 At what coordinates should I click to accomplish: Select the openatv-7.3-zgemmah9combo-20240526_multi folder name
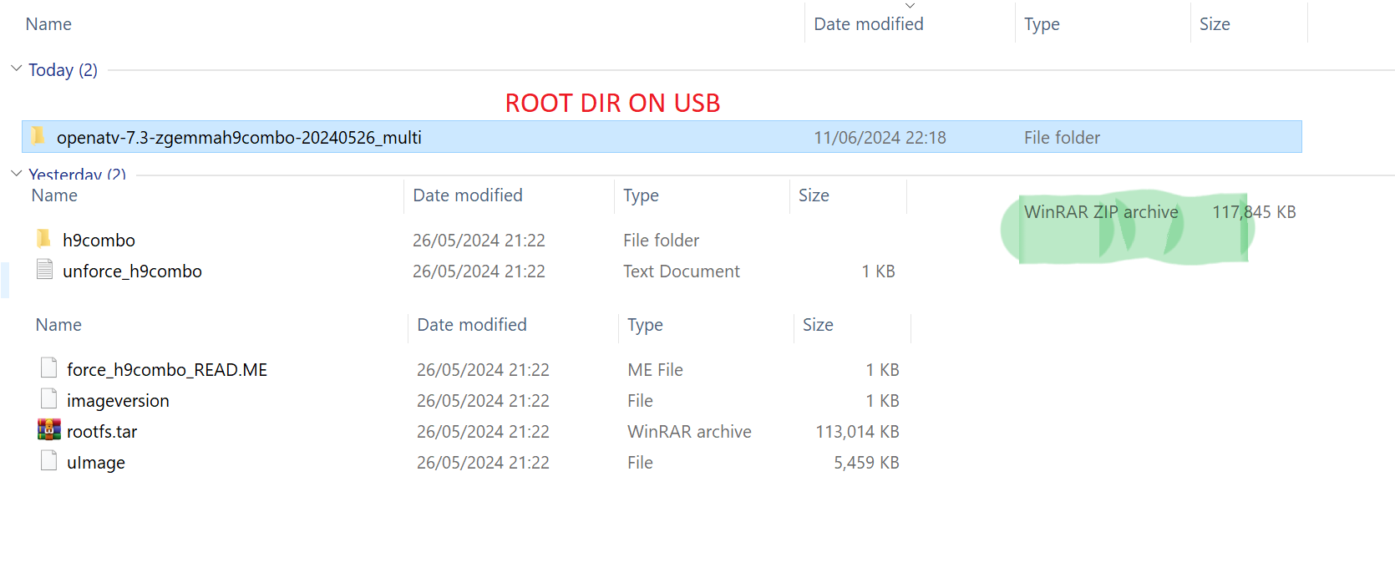coord(239,138)
